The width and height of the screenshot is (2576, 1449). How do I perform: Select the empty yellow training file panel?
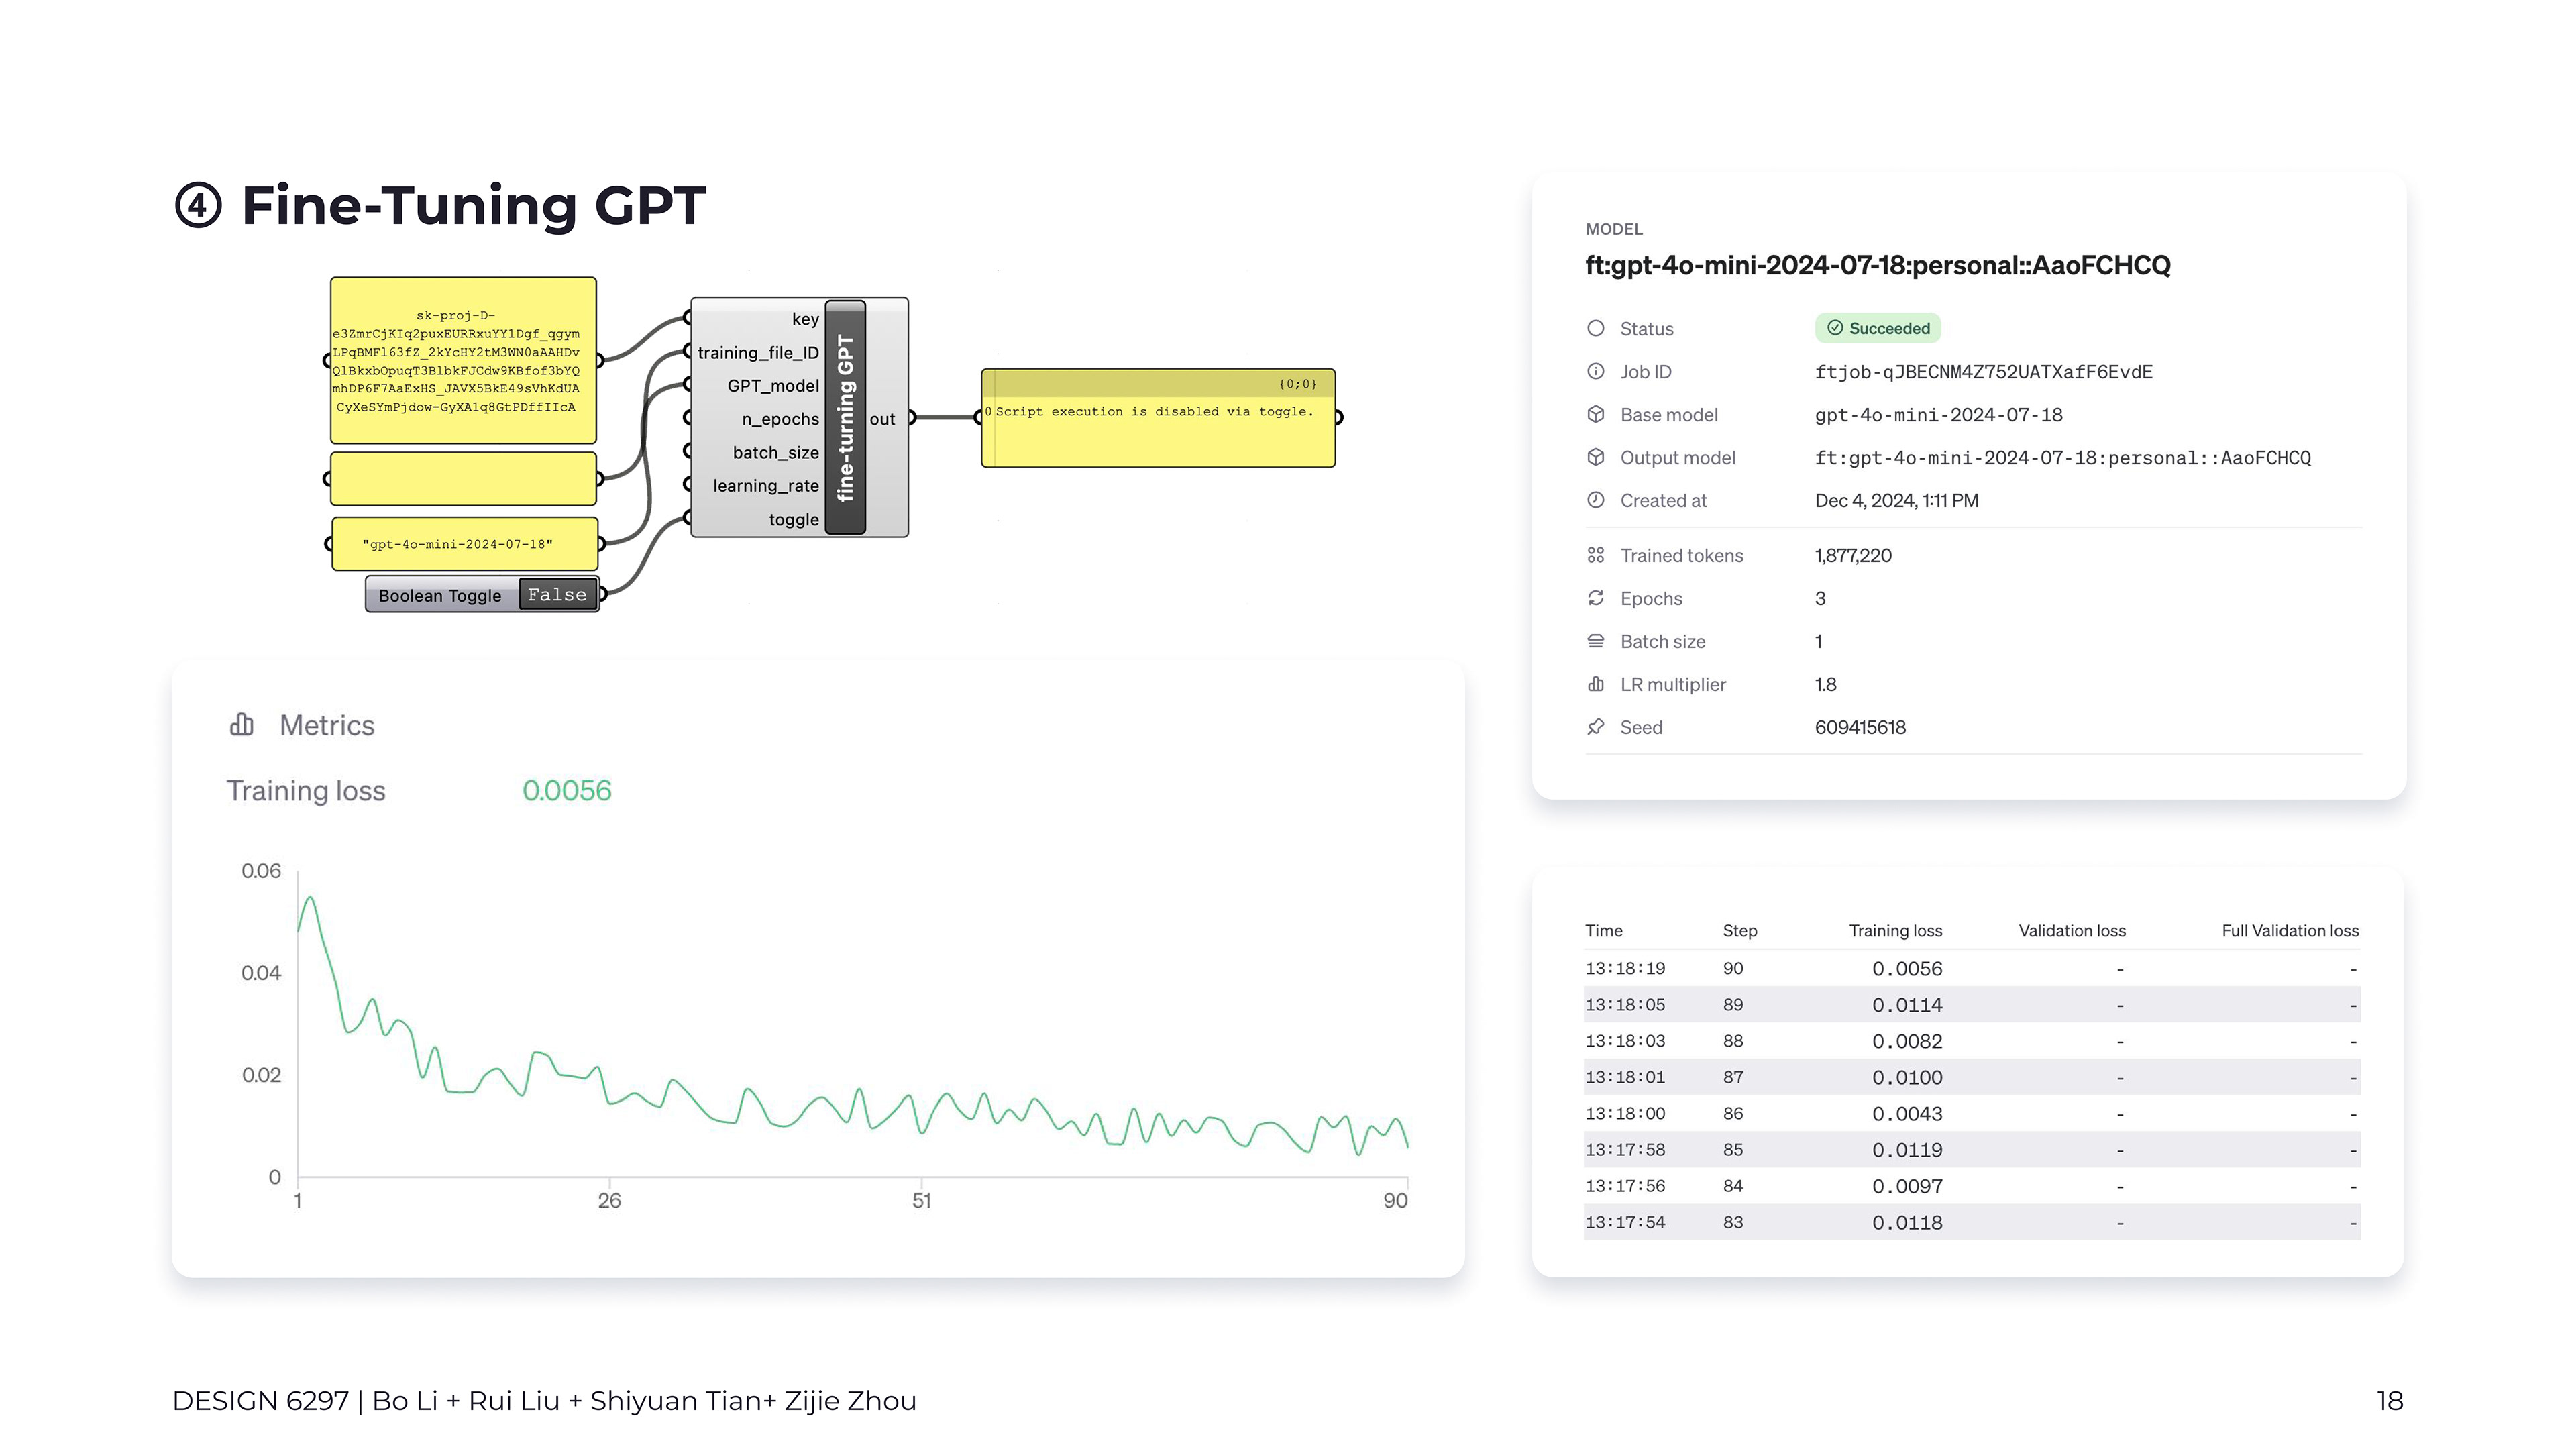point(463,479)
